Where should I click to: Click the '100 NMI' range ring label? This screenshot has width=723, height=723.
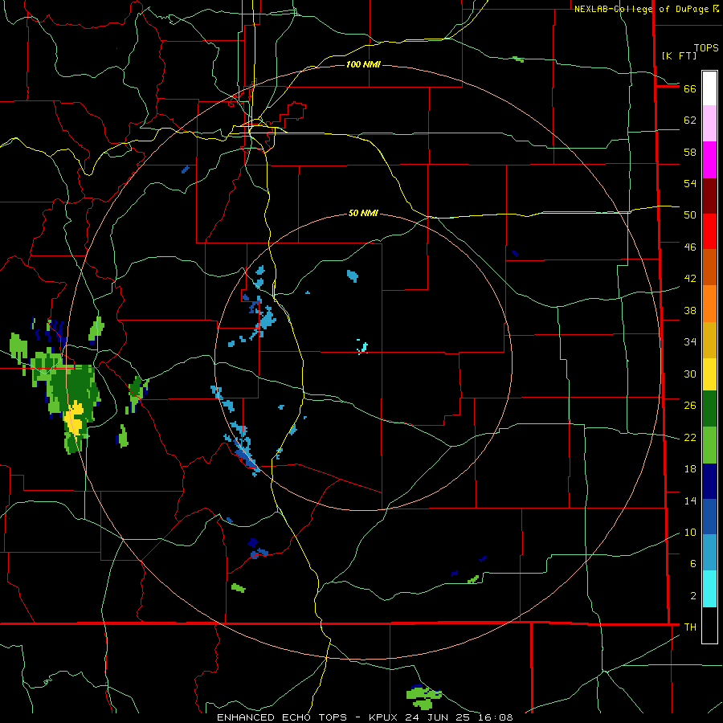tap(363, 64)
